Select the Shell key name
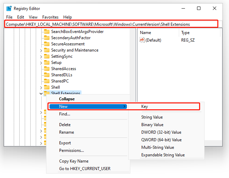The image size is (229, 178). pos(55,87)
